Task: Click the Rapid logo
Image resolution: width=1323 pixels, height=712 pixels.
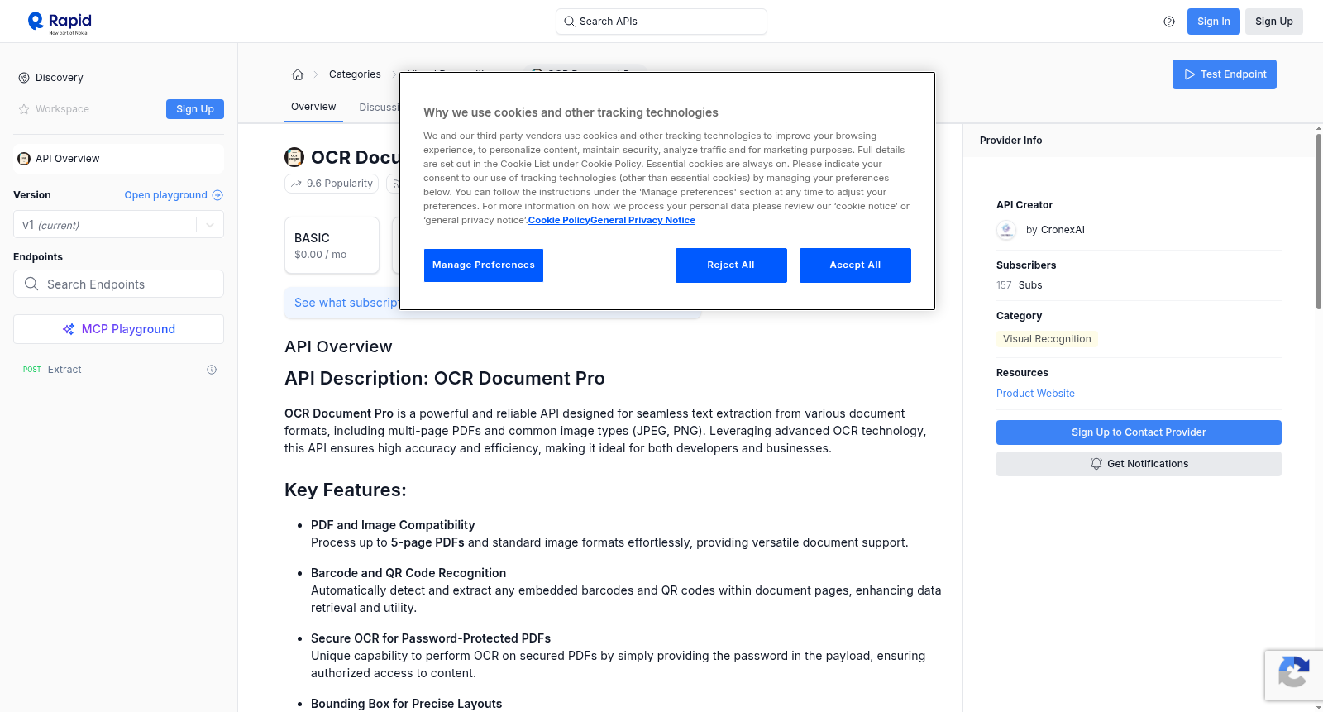Action: click(60, 22)
